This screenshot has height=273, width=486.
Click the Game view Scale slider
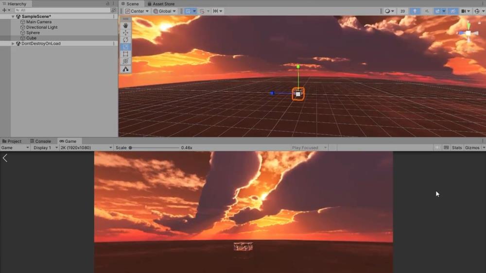click(154, 148)
